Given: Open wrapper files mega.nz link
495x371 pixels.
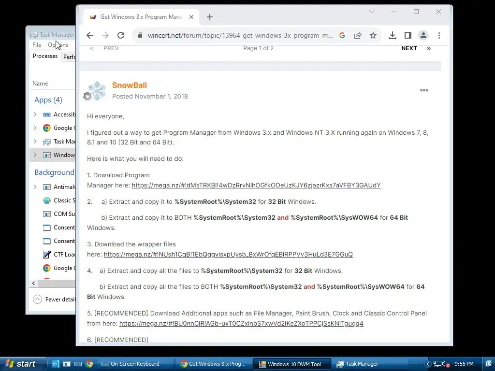Looking at the screenshot, I should (228, 254).
